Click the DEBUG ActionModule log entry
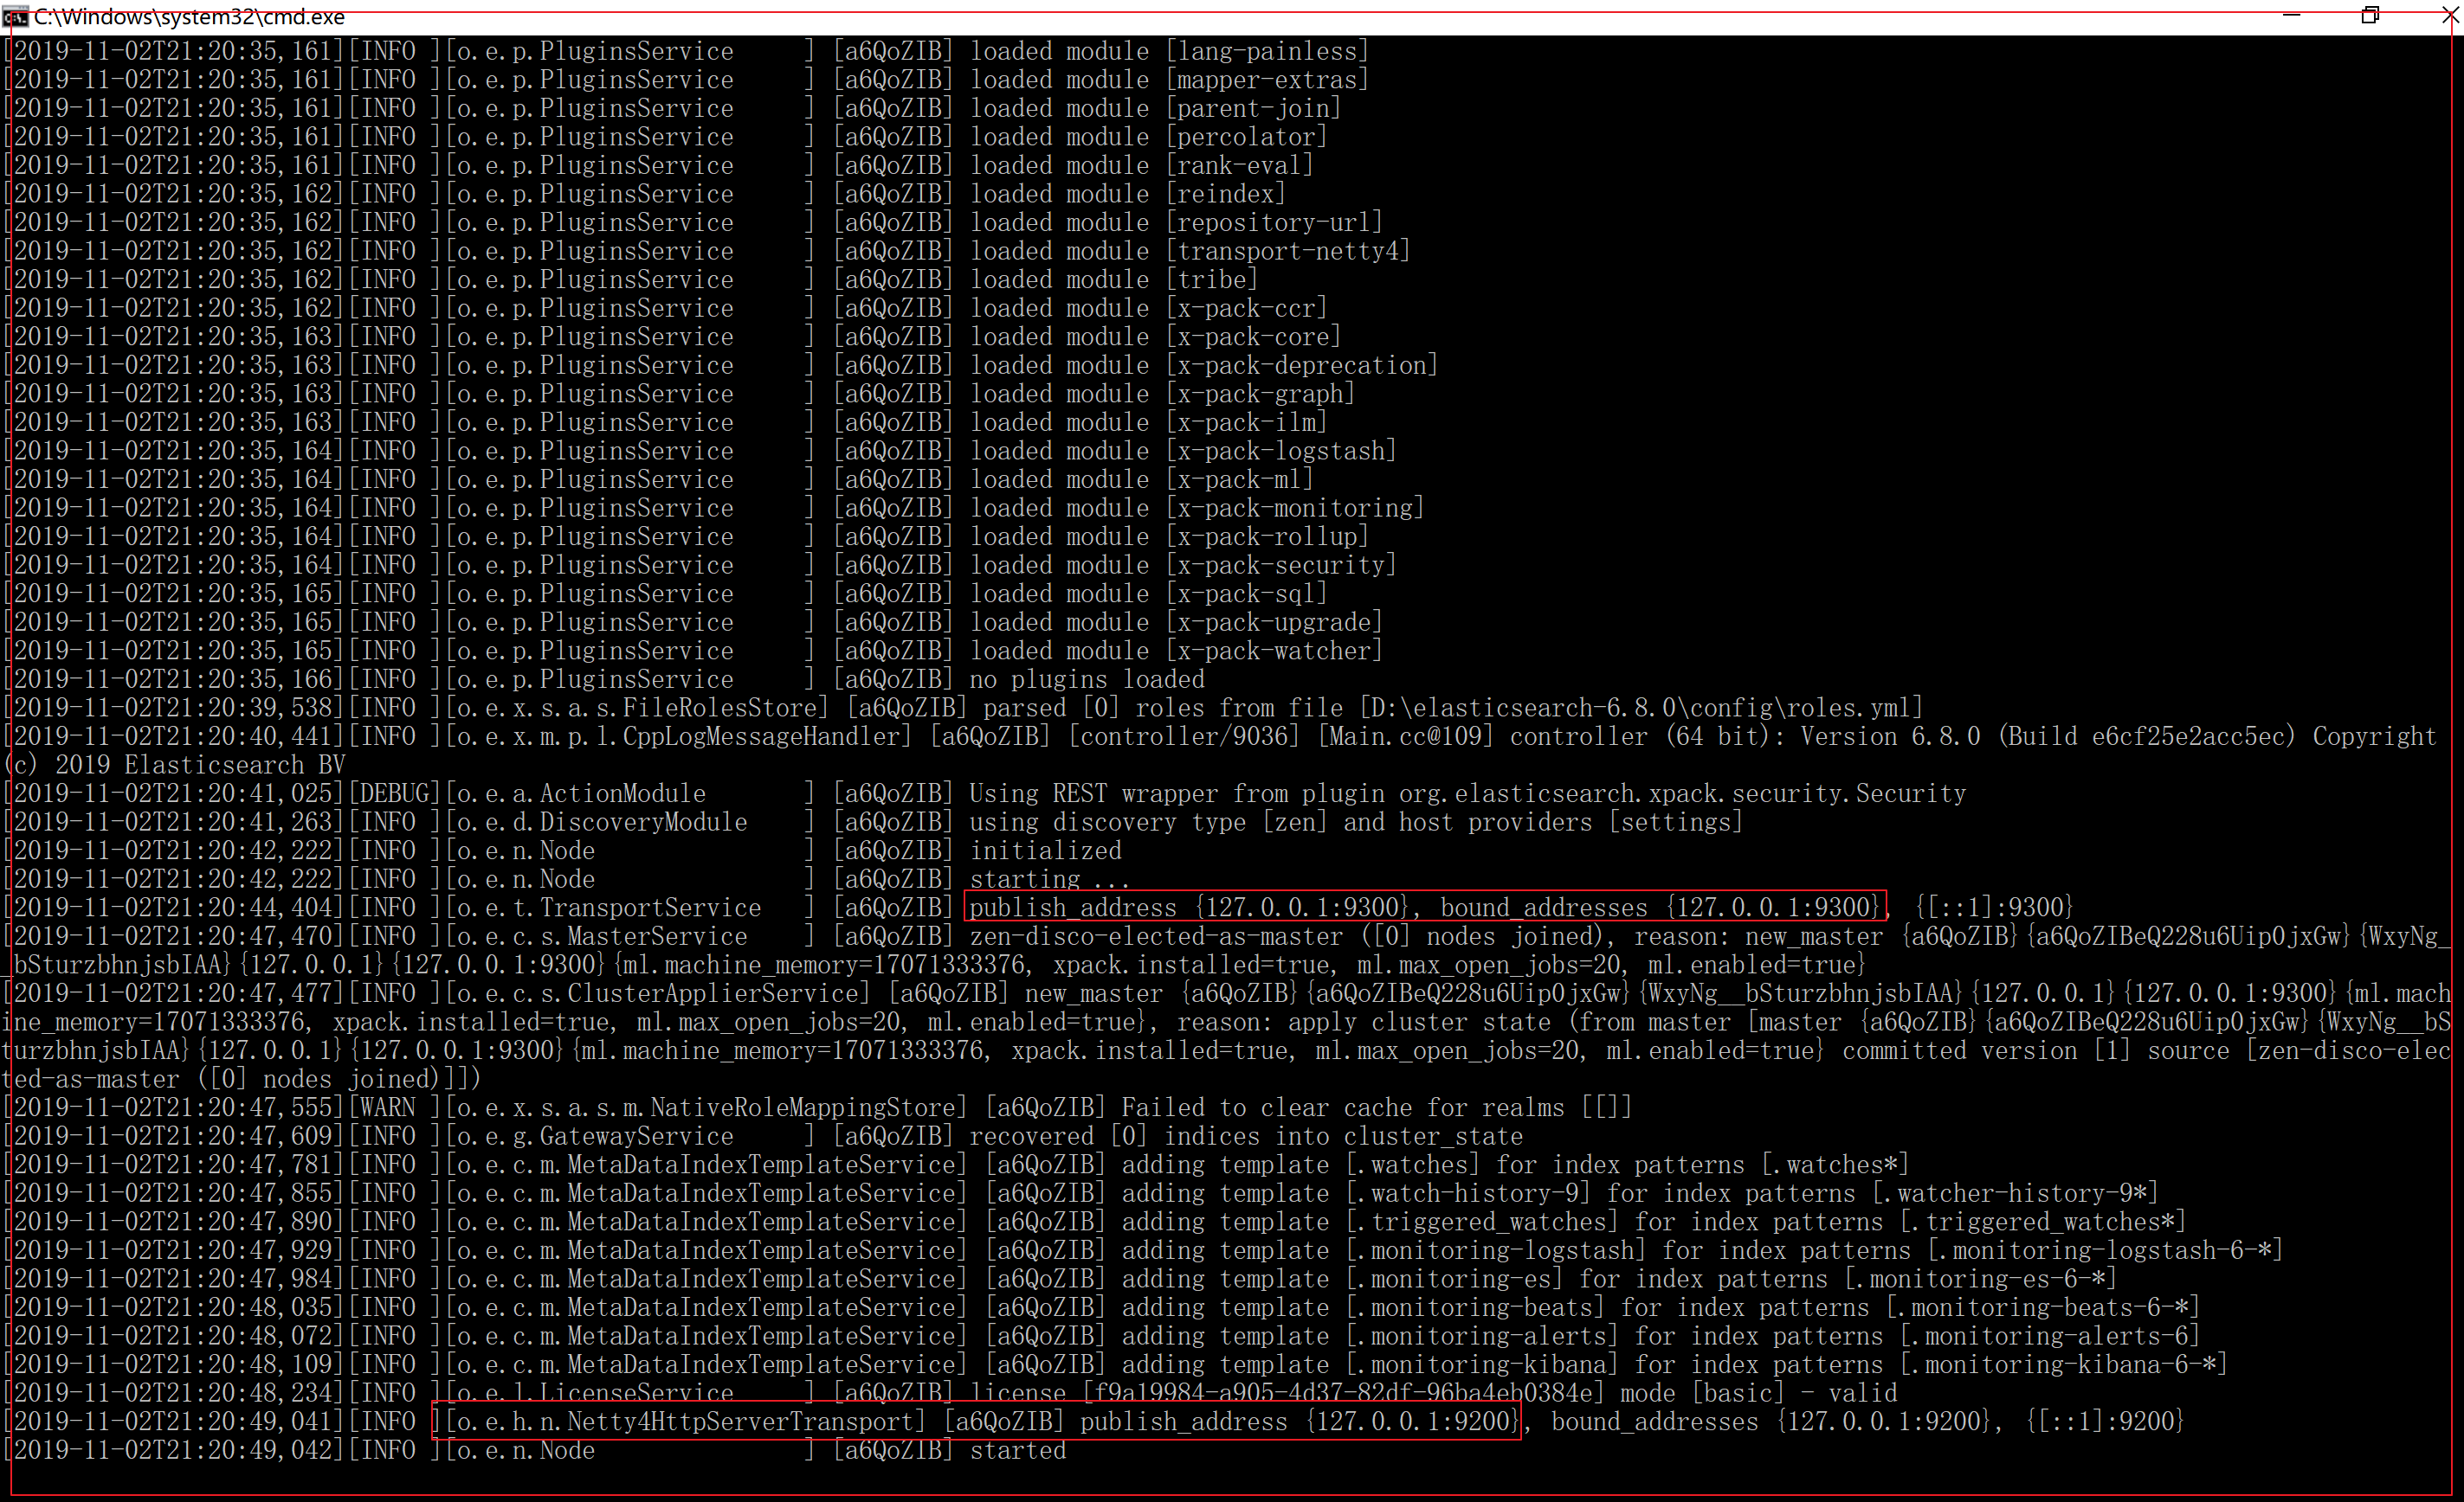The height and width of the screenshot is (1502, 2464). (985, 793)
